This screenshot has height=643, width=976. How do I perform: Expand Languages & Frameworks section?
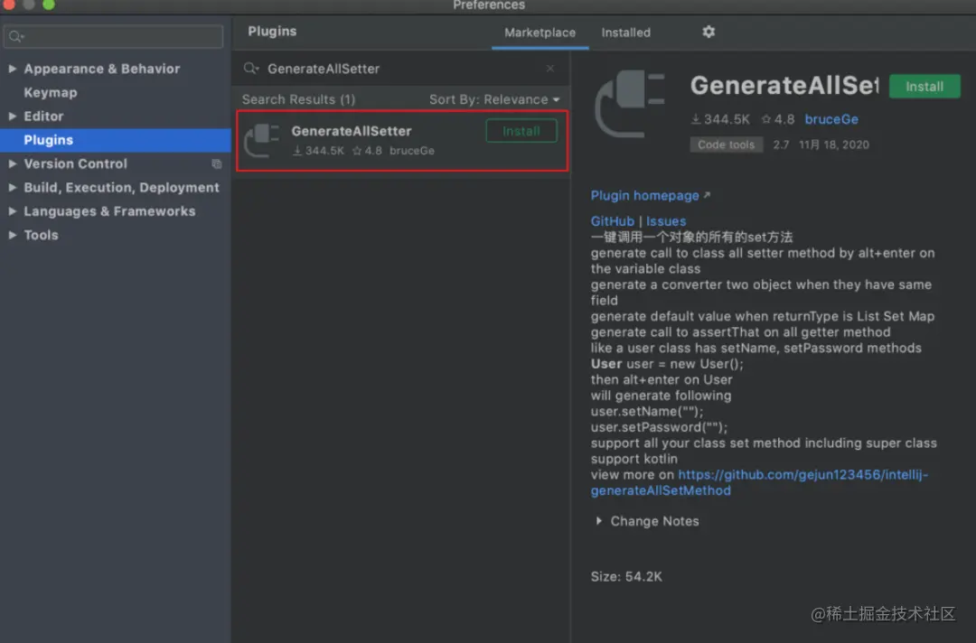point(12,211)
